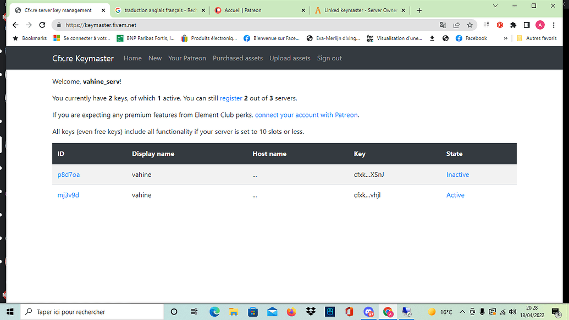
Task: Click the register link for a new server
Action: [x=231, y=98]
